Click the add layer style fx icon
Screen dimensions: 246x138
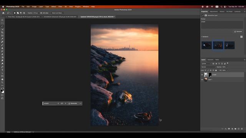click(226, 129)
